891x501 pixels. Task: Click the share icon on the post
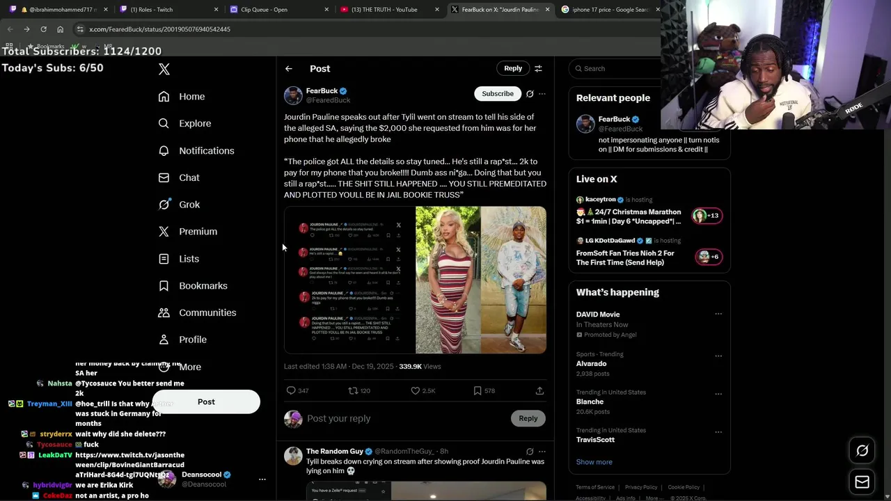(539, 390)
